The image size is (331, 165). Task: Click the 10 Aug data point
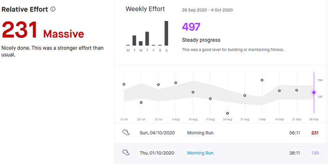click(193, 92)
